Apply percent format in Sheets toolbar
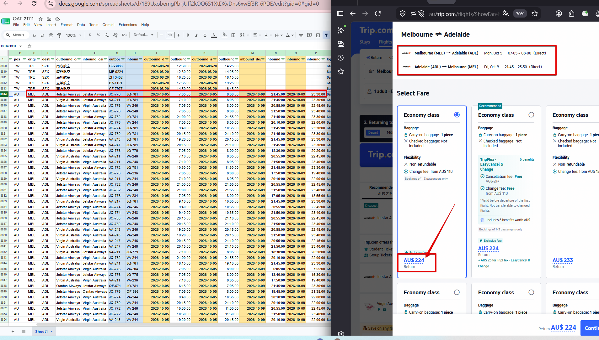Viewport: 599px width, 340px height. click(99, 35)
